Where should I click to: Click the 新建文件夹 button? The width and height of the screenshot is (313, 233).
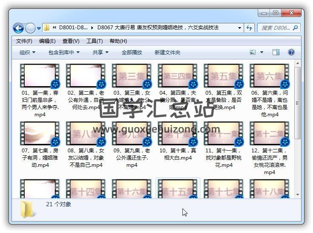pyautogui.click(x=167, y=52)
